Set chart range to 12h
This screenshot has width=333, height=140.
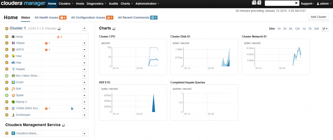[x=297, y=29]
